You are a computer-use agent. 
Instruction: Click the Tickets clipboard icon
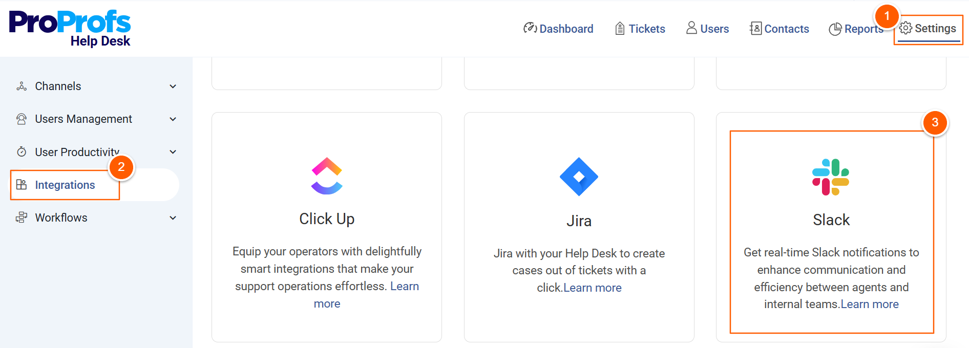(x=620, y=29)
